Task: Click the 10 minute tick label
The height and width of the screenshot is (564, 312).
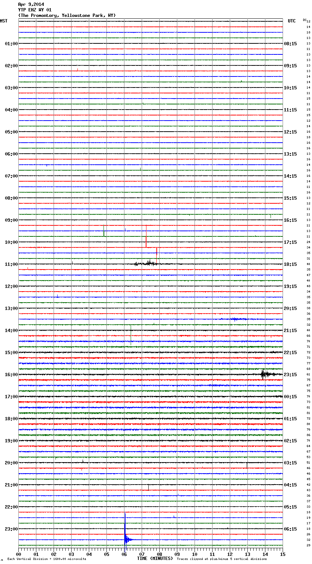Action: tap(195, 554)
